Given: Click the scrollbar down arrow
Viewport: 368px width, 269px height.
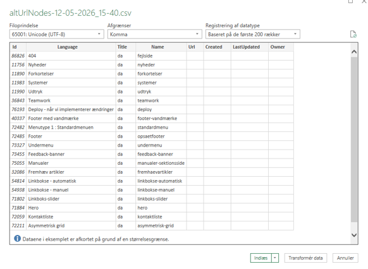Looking at the screenshot, I should click(354, 235).
